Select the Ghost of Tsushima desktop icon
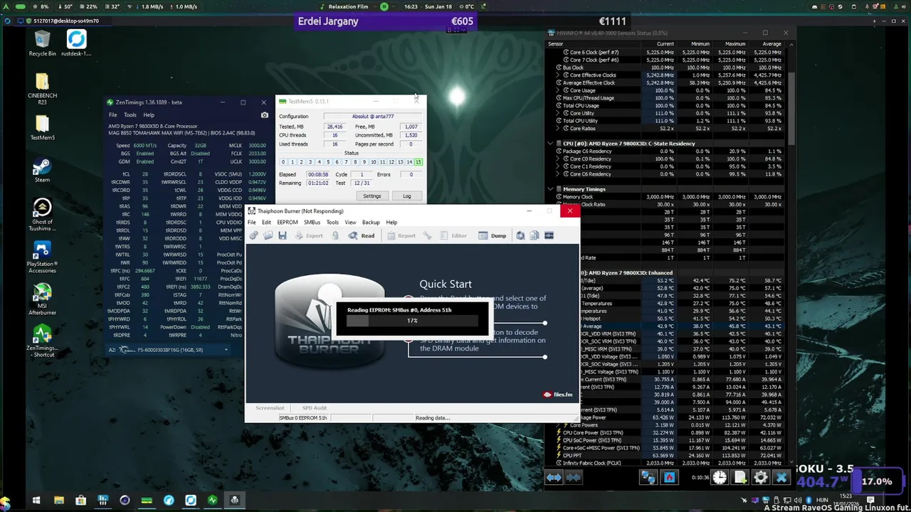This screenshot has width=911, height=512. (42, 214)
